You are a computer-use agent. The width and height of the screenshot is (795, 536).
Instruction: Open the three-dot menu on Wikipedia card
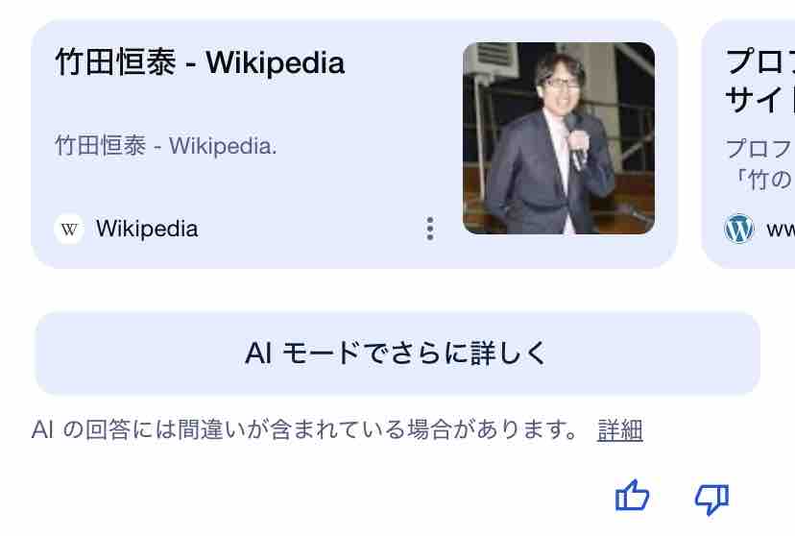pyautogui.click(x=430, y=229)
